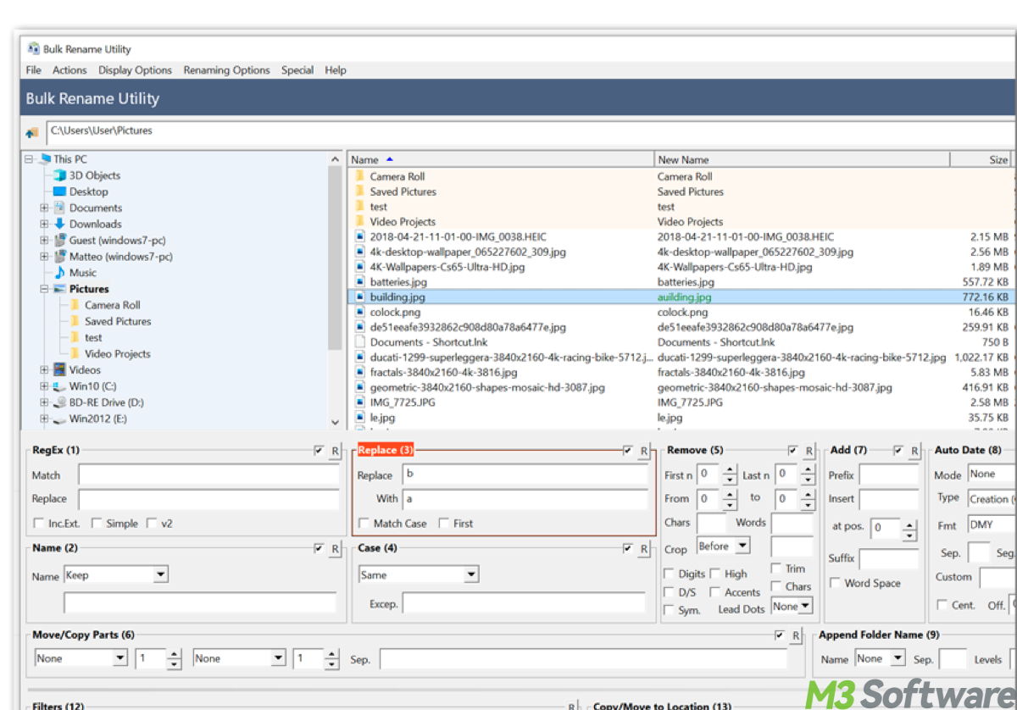Reset the Add (7) panel with R

coord(914,452)
